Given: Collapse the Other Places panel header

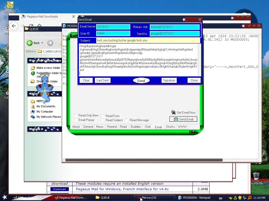Looking at the screenshot, I should [45, 94].
